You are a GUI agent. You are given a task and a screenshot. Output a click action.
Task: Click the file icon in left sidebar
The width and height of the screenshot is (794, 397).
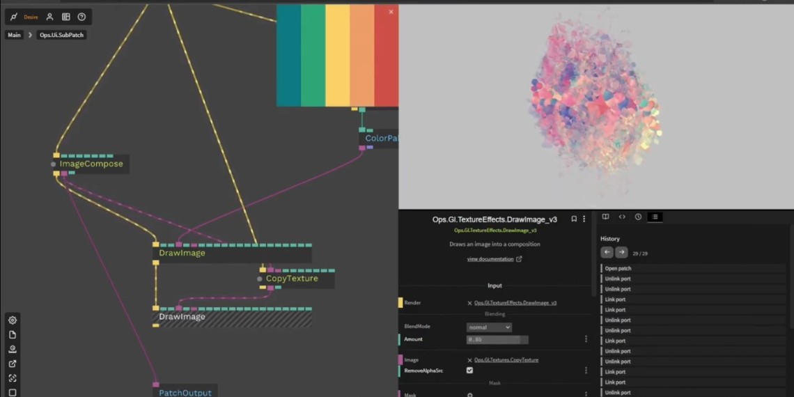tap(13, 335)
